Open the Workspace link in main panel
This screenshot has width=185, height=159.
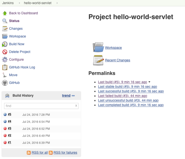[113, 48]
